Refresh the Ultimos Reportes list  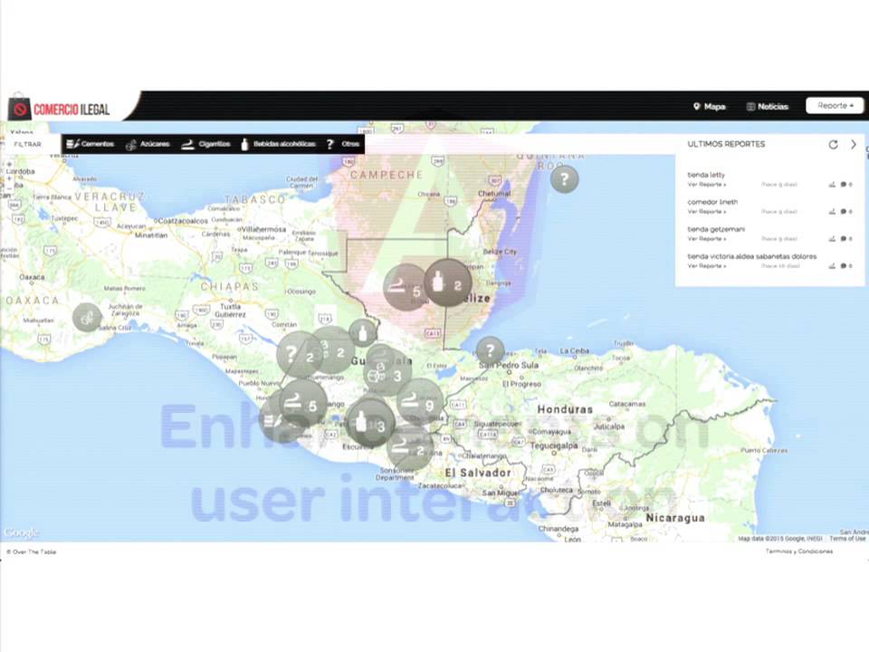click(833, 145)
